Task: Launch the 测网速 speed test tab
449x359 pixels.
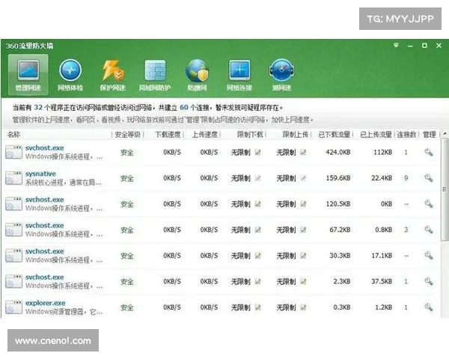Action: point(281,75)
